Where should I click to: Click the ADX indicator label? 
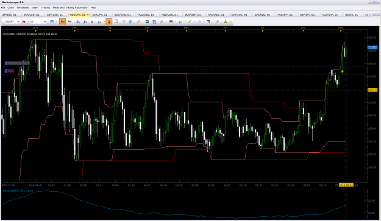pos(18,191)
